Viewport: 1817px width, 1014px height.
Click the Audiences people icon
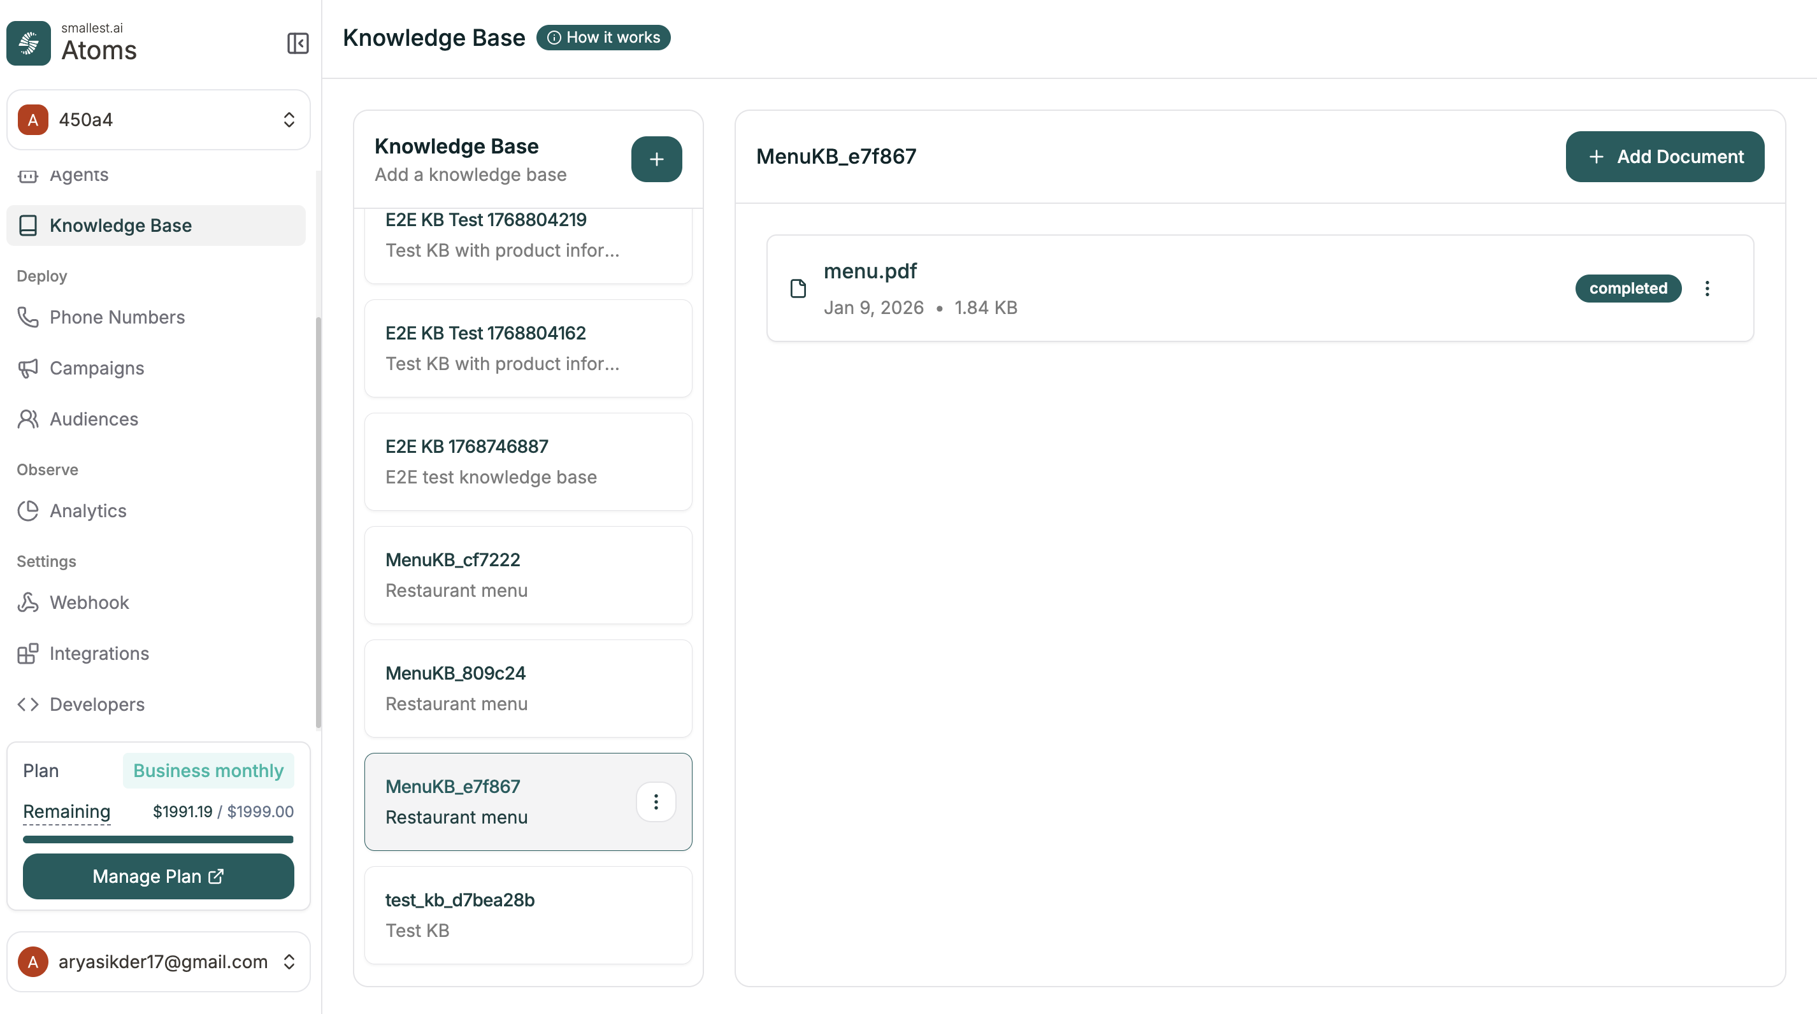pos(28,418)
